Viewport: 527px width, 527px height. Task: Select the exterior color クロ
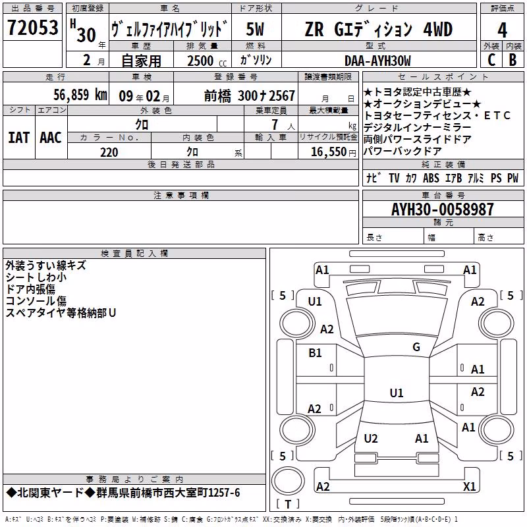point(142,125)
